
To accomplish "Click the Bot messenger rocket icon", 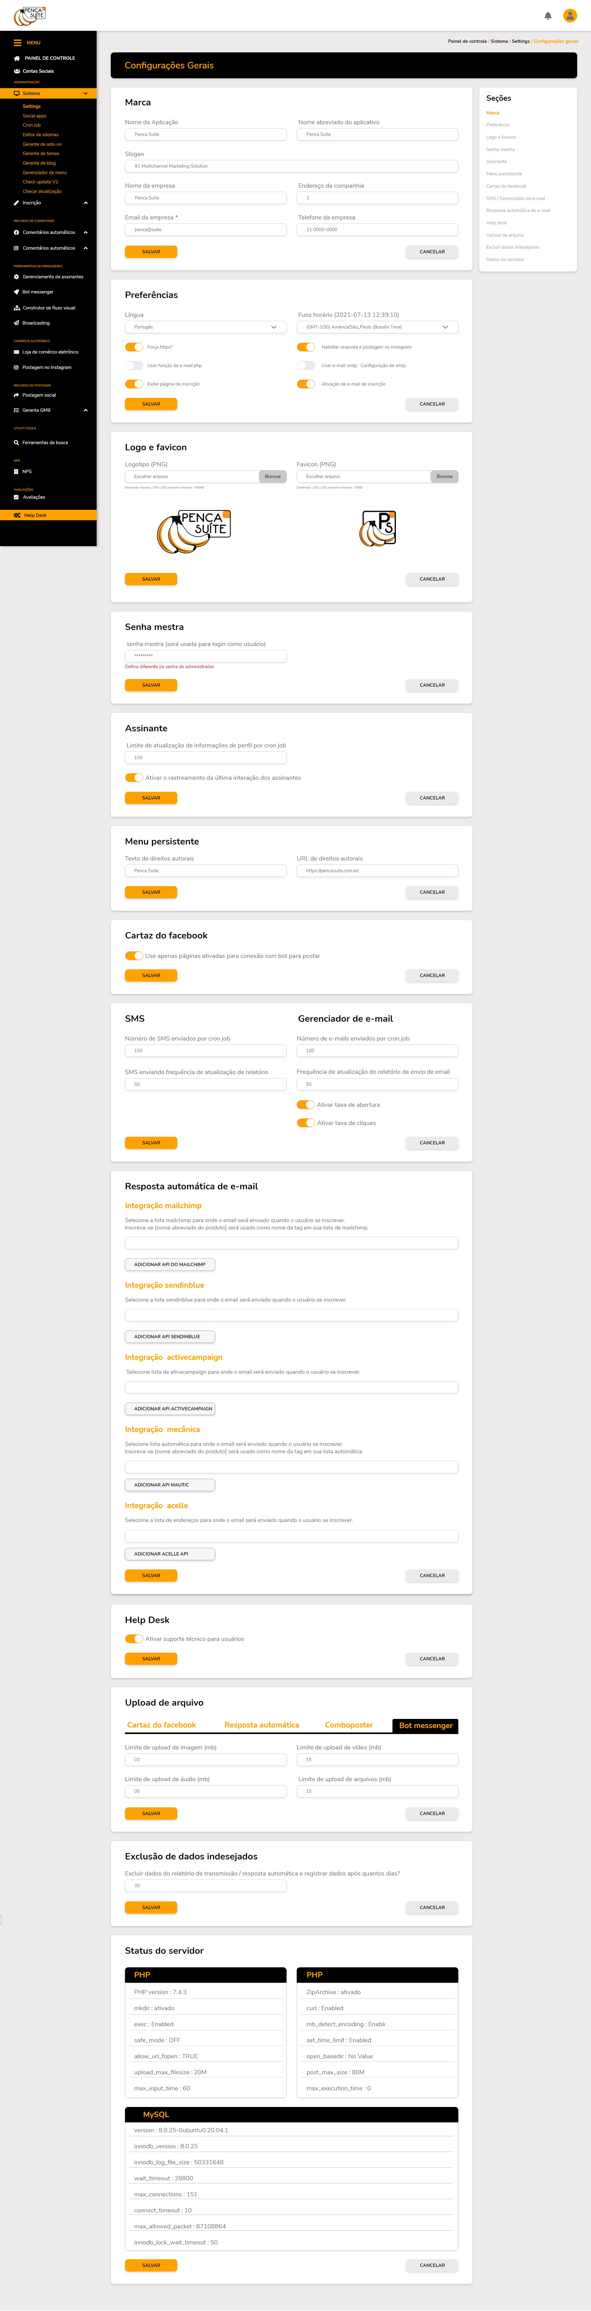I will coord(16,292).
